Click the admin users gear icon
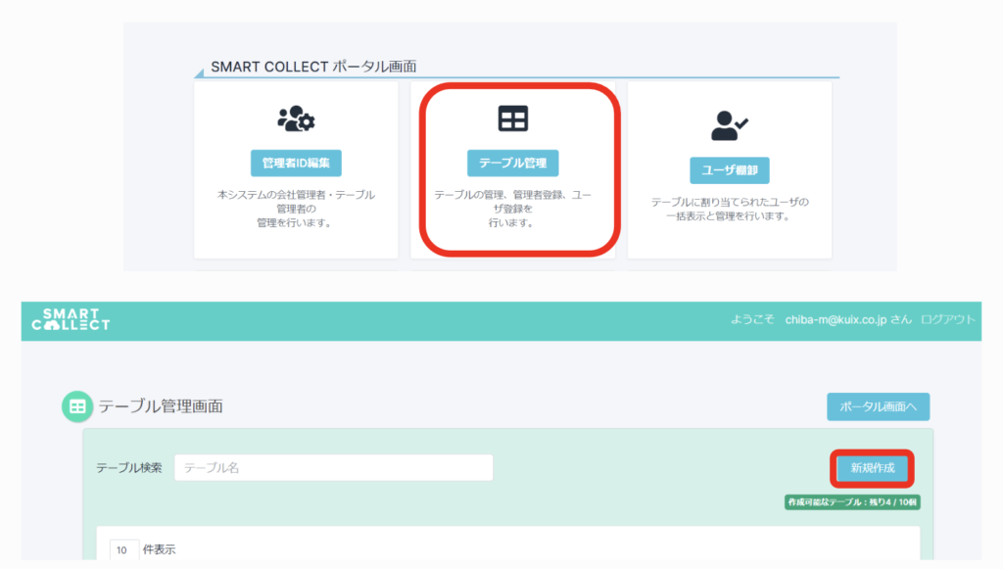 point(296,119)
